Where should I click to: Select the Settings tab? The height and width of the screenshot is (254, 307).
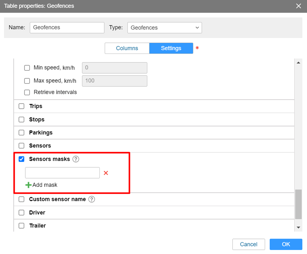(x=171, y=48)
